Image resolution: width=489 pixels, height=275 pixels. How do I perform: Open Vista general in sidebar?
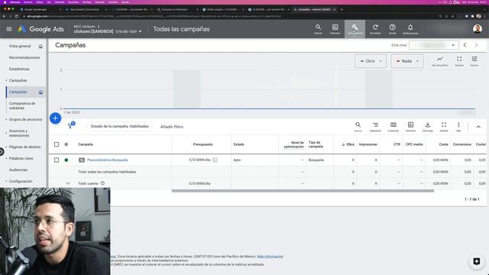coord(20,46)
